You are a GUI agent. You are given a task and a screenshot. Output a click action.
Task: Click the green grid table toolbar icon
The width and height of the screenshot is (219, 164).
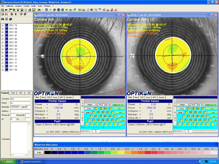pyautogui.click(x=80, y=10)
